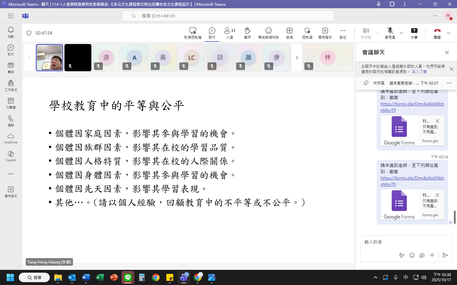Click the Share screen icon

click(414, 33)
